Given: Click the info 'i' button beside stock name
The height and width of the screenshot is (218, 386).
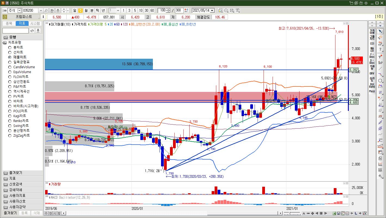Looking at the screenshot, I should click(43, 17).
